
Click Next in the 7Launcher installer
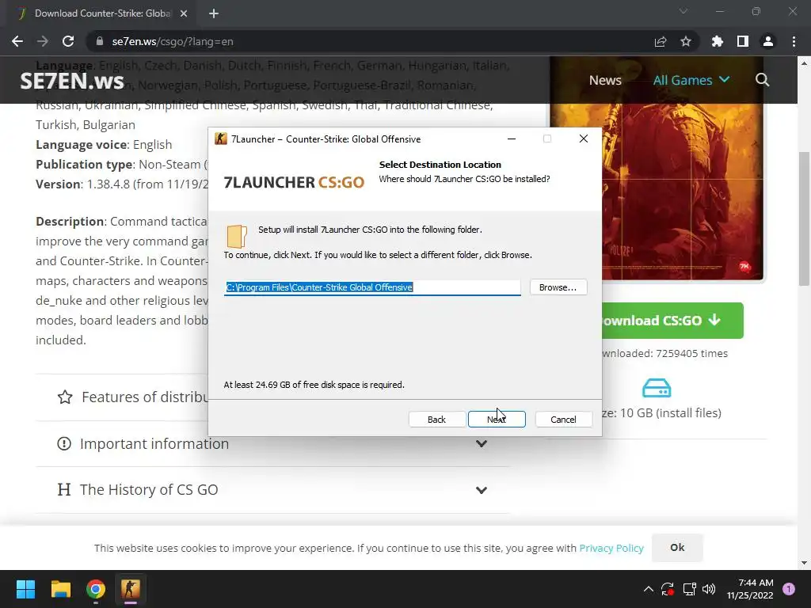[497, 420]
